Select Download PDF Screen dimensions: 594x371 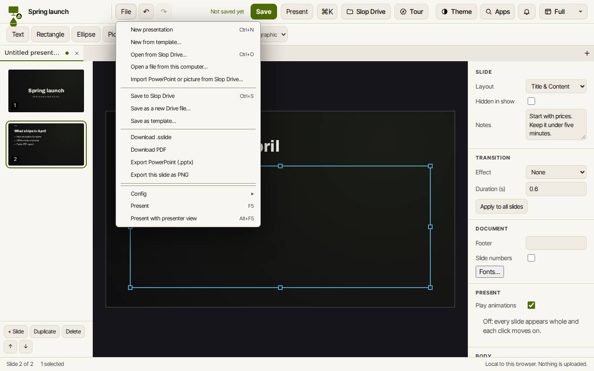188,150
